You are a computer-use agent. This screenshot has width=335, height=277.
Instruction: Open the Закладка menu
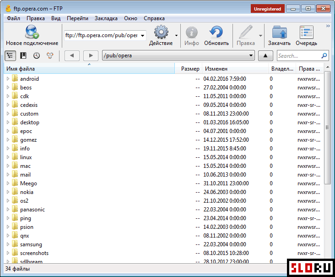click(x=106, y=18)
